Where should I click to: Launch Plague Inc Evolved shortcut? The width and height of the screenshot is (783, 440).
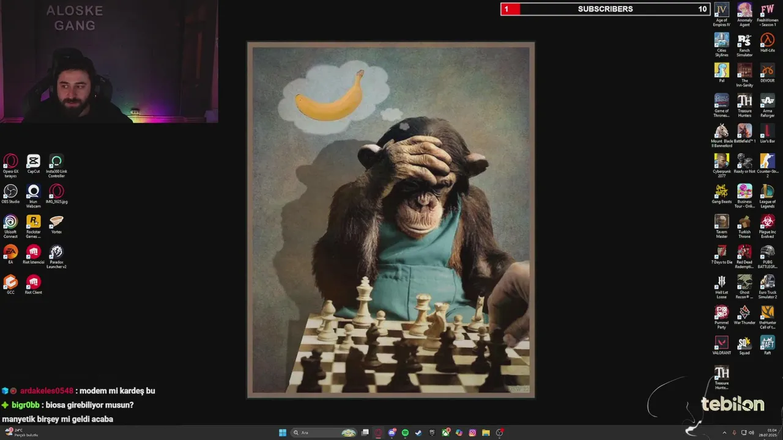coord(767,226)
